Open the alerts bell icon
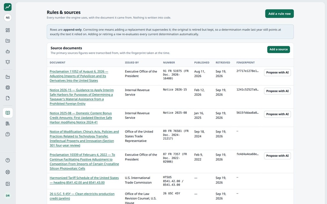The width and height of the screenshot is (327, 204). coord(8,62)
